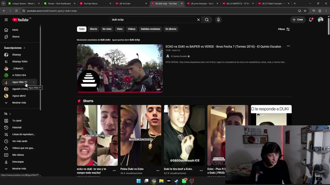This screenshot has width=330, height=185.
Task: Open the Suscripciones section header
Action: tap(14, 48)
